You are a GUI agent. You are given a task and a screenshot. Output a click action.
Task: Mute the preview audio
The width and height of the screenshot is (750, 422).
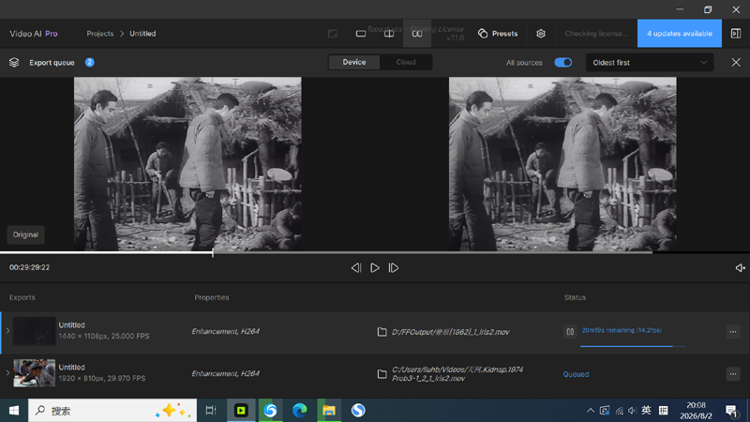(740, 268)
